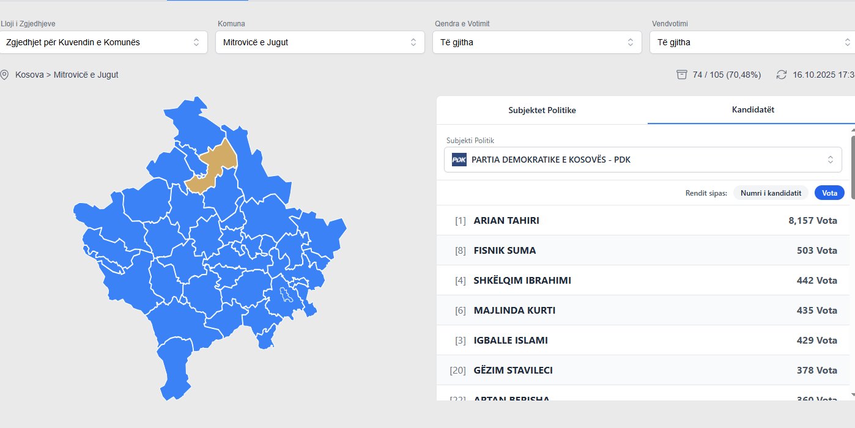
Task: Switch to the Subjektet Politike tab
Action: [542, 110]
